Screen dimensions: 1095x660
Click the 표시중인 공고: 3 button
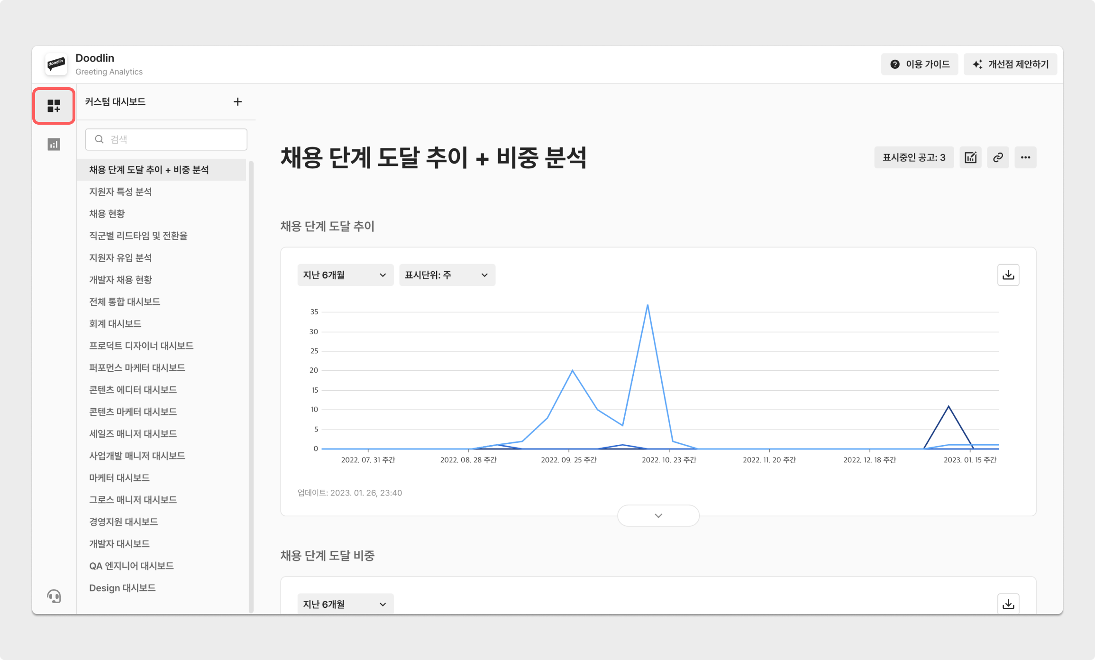pos(913,157)
